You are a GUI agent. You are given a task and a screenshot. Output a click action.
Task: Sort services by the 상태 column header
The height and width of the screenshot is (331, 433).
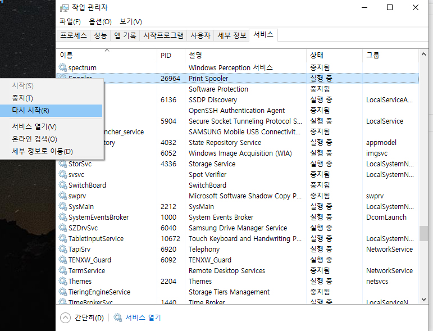[x=334, y=55]
